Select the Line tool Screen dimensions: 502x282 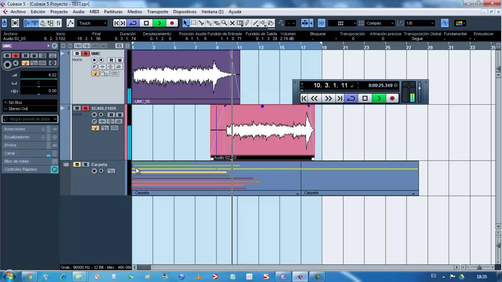tap(255, 23)
